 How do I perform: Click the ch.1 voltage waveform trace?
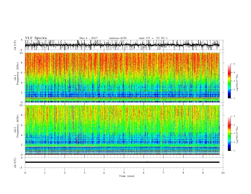pos(122,45)
